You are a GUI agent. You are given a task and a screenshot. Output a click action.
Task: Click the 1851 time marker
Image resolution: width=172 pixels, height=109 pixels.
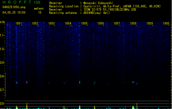coord(19,23)
